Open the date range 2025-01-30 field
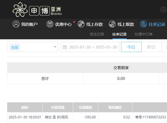The height and width of the screenshot is (123, 167). (x=90, y=47)
